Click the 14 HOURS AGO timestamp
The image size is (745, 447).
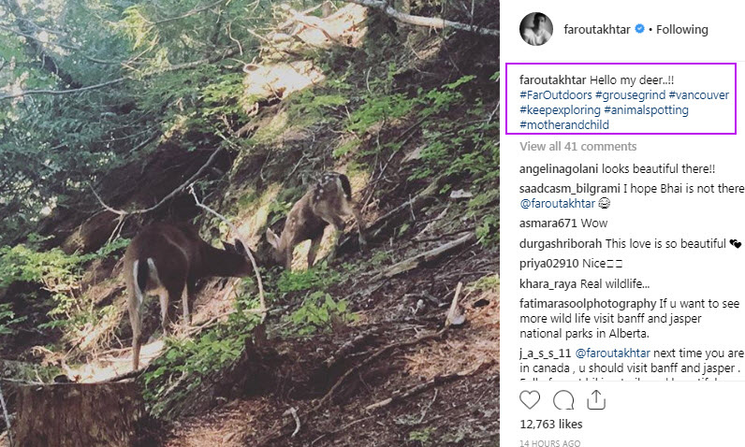click(x=549, y=443)
